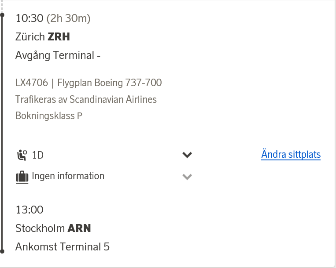This screenshot has width=336, height=268.
Task: Click the (2h 30m) flight duration
Action: coord(68,18)
